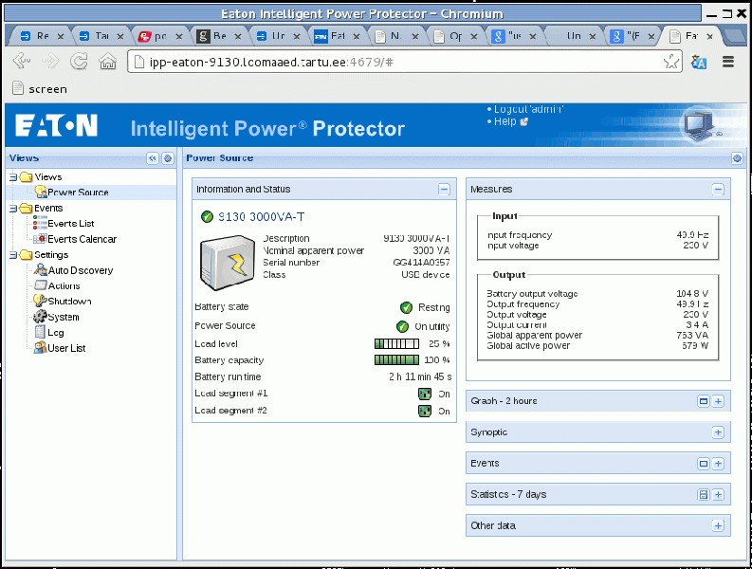Switch to the 'Be' browser tab
Image resolution: width=752 pixels, height=569 pixels.
219,36
